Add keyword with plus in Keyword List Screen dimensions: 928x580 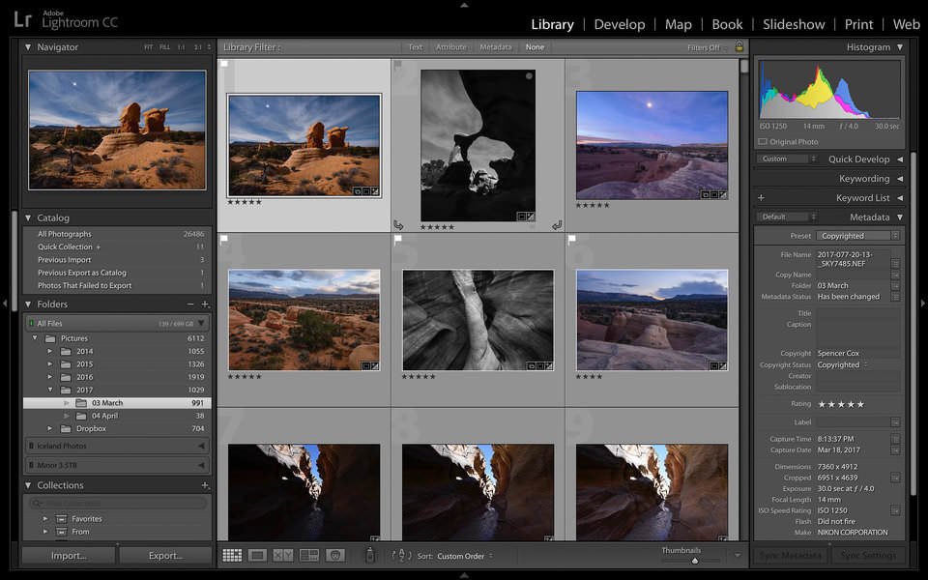point(761,197)
